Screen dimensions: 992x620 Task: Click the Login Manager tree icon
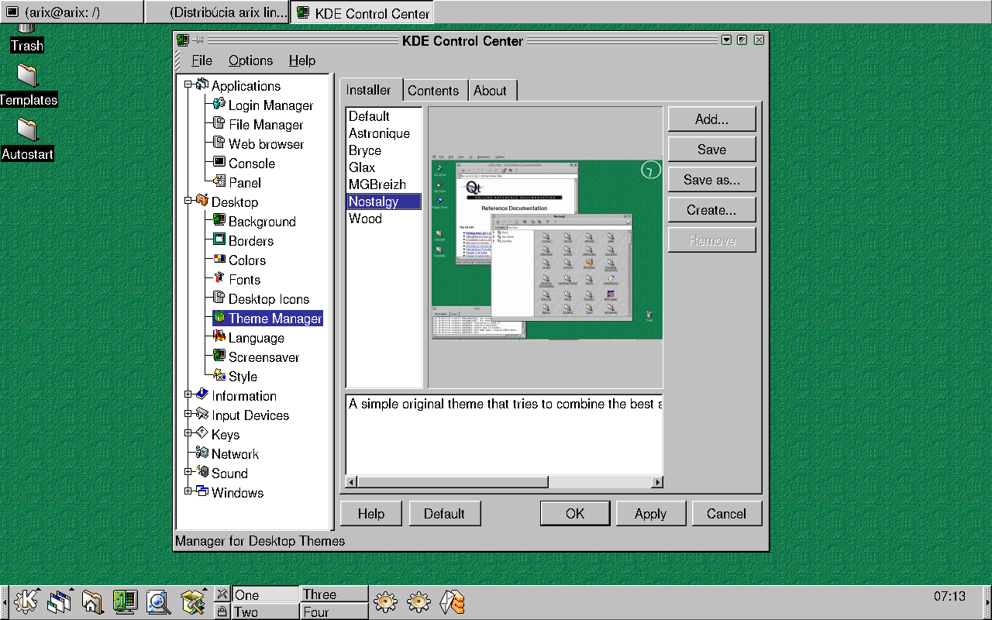coord(219,105)
